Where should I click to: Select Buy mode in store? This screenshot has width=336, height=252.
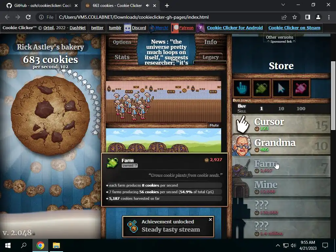242,106
